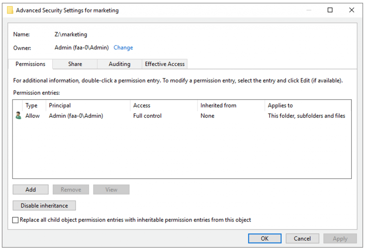The image size is (365, 251).
Task: Switch to the Share tab
Action: 74,64
